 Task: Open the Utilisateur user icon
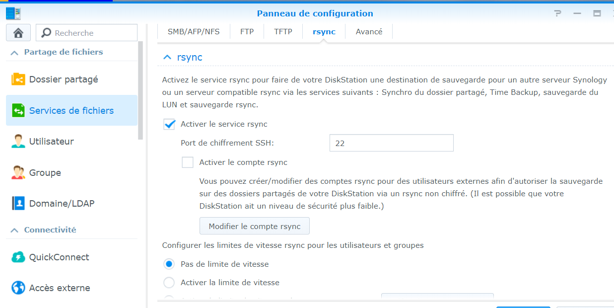[18, 141]
